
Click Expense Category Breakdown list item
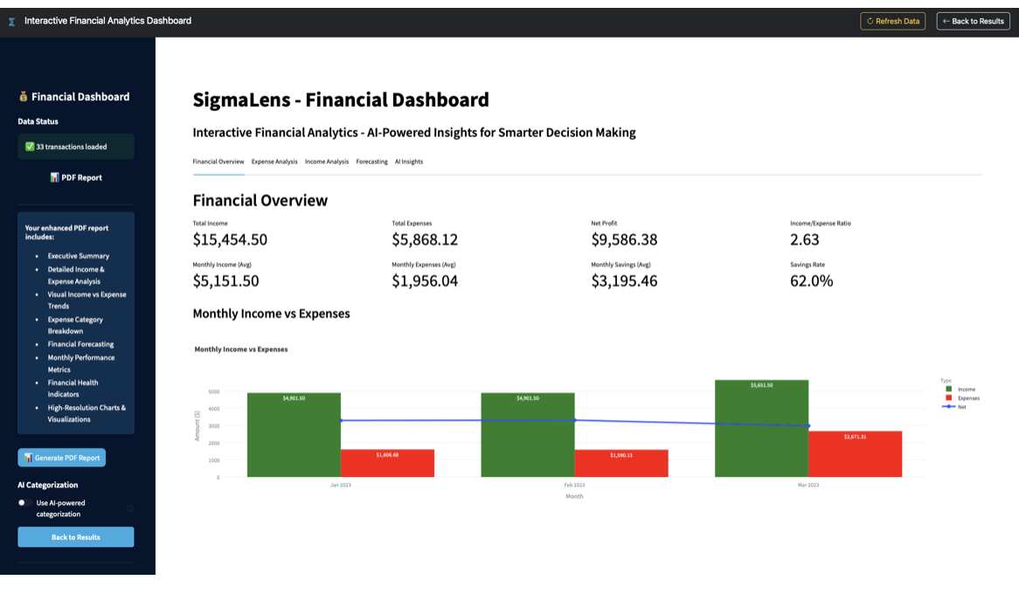pyautogui.click(x=75, y=326)
